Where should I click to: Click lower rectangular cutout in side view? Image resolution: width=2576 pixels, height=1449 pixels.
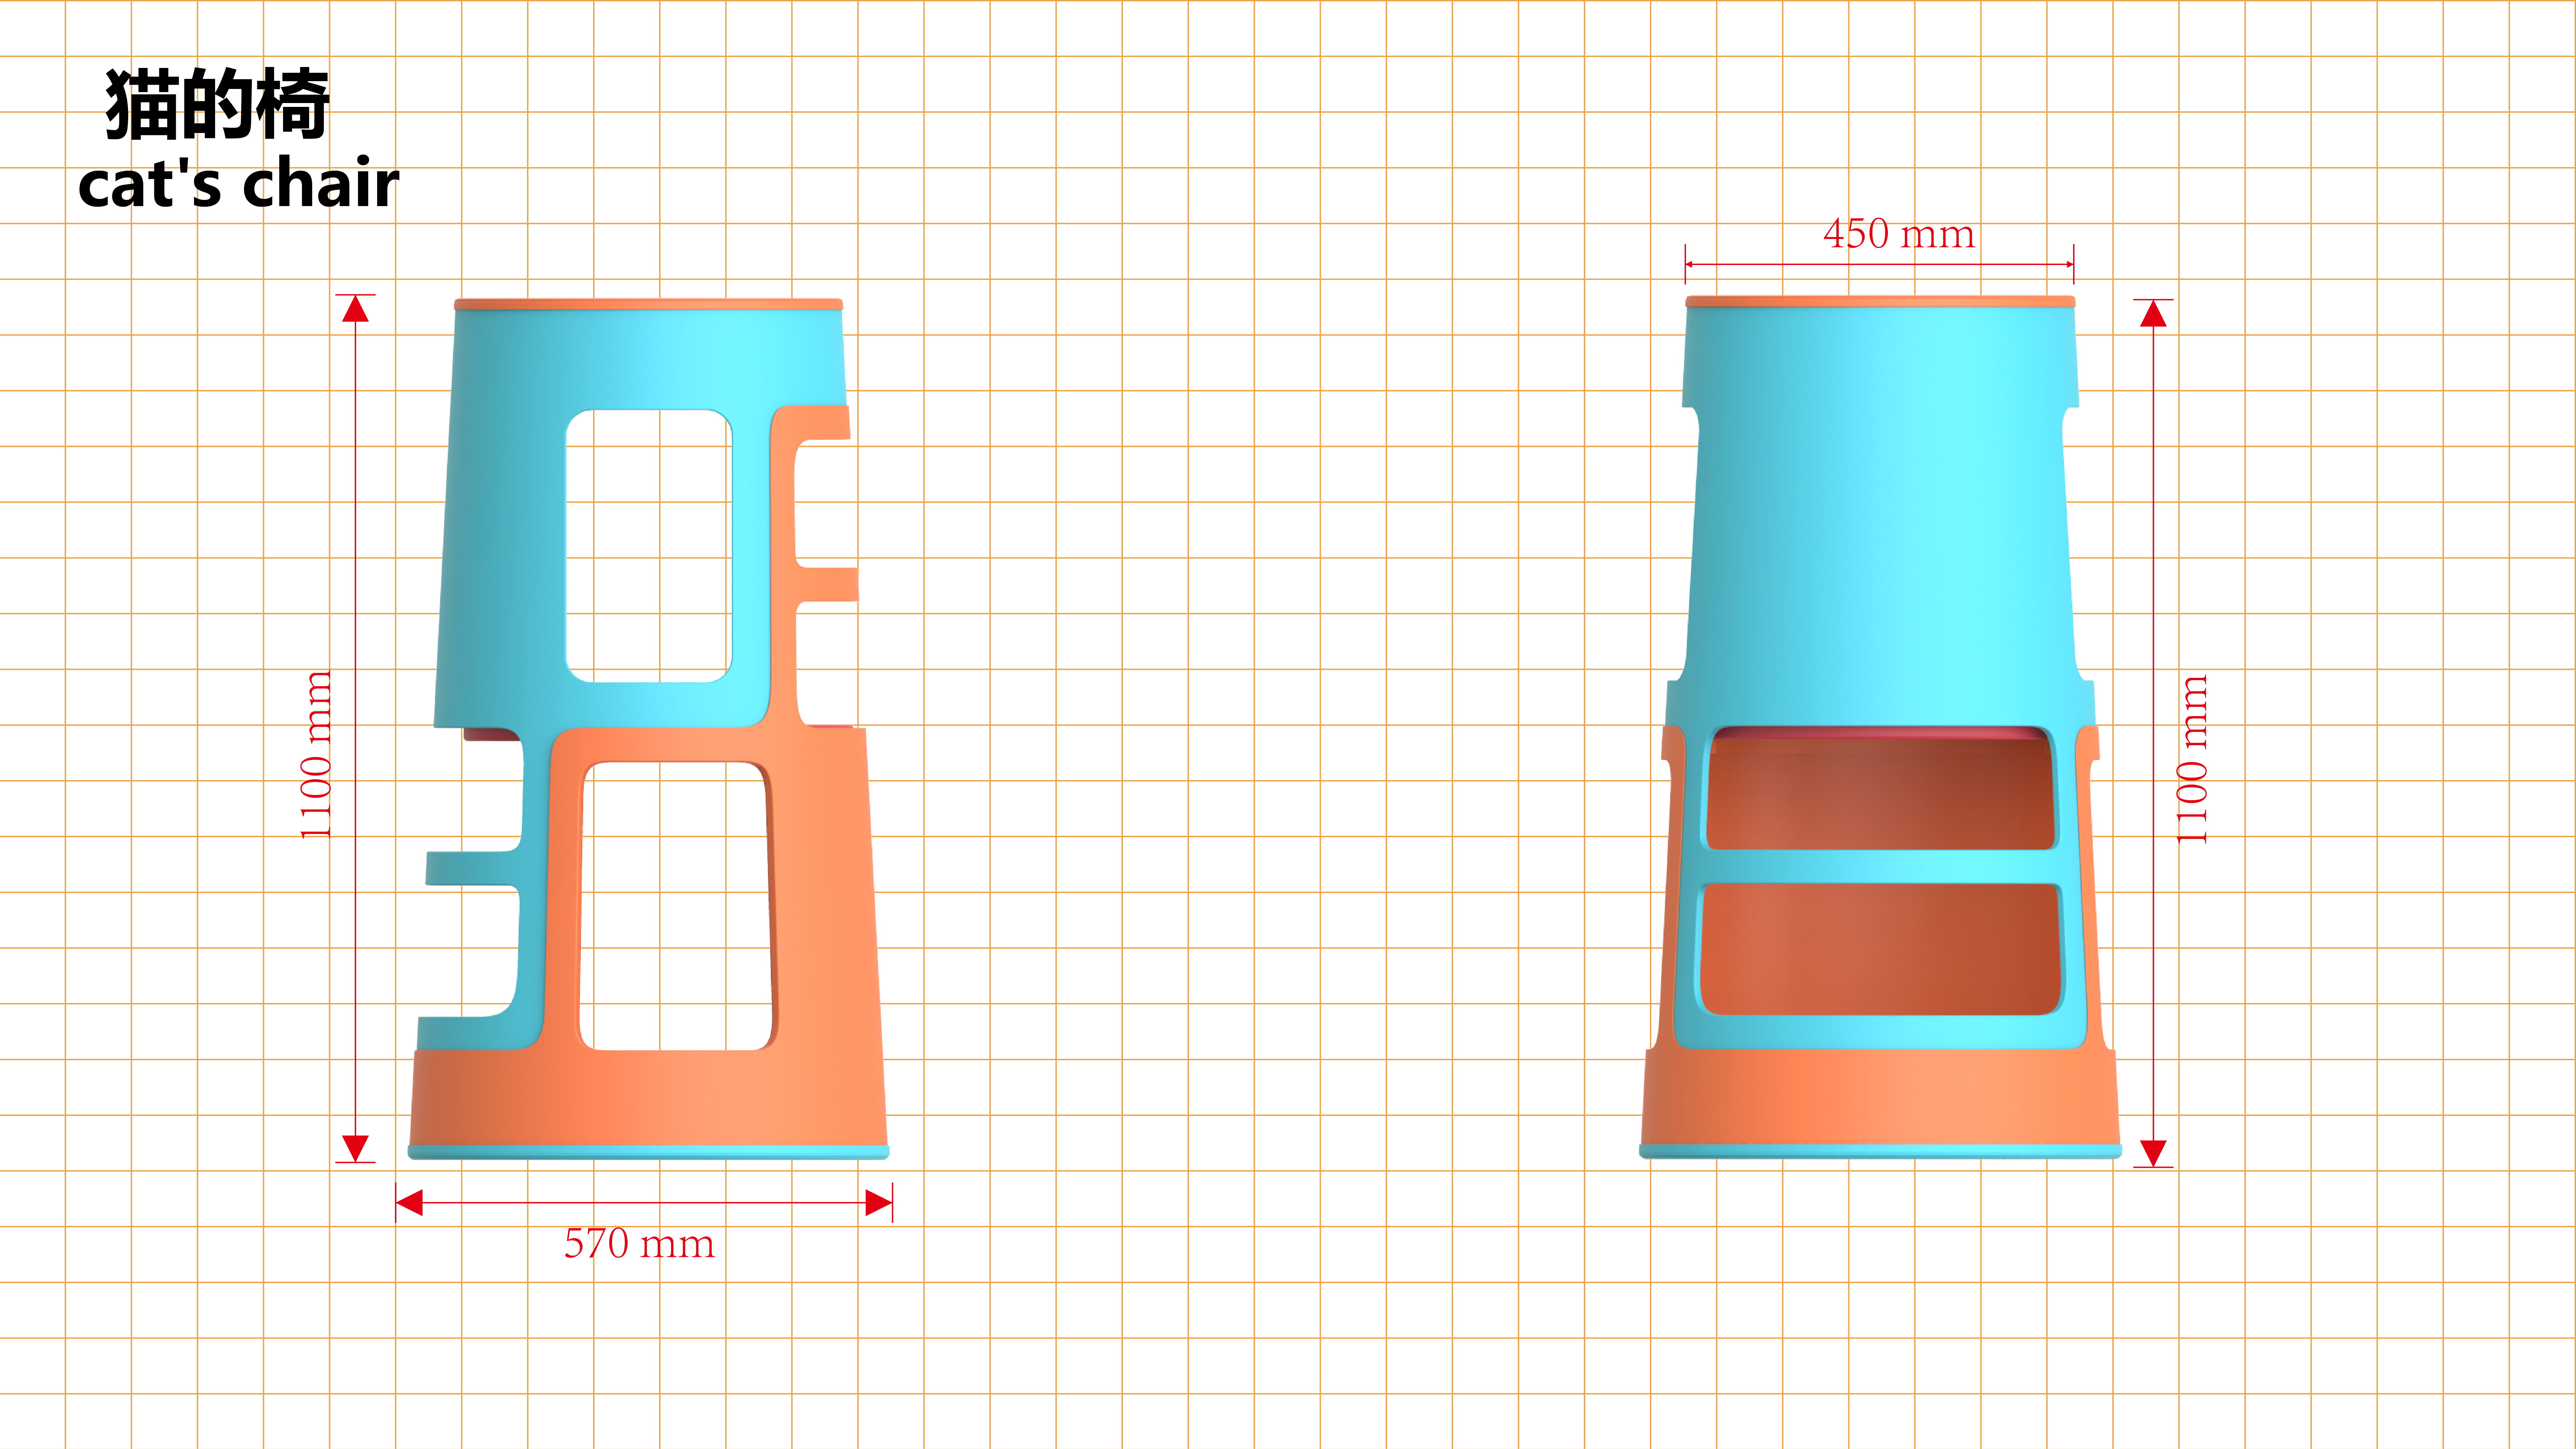(676, 906)
